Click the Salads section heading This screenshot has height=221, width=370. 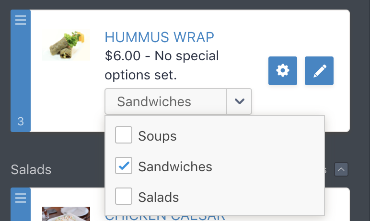[x=31, y=169]
